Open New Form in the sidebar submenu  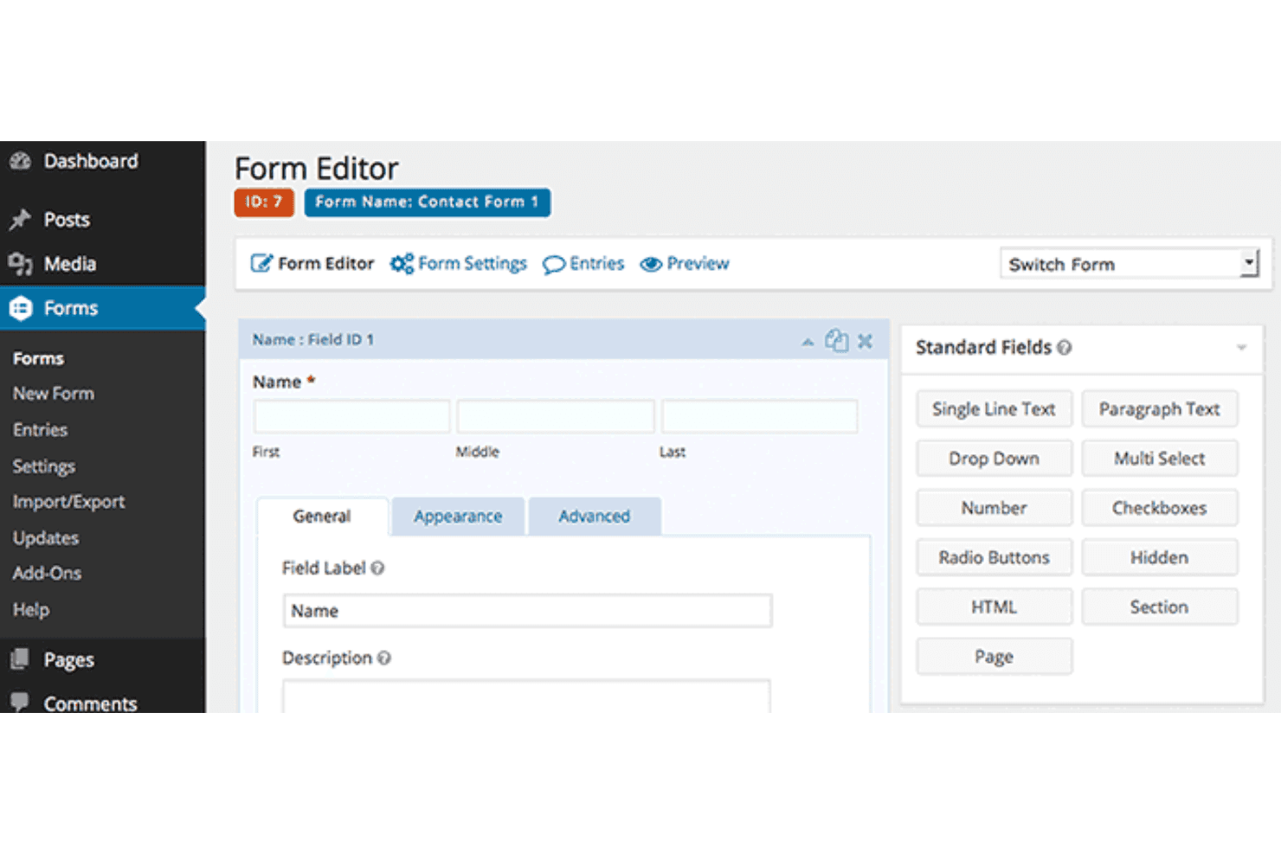(x=54, y=394)
